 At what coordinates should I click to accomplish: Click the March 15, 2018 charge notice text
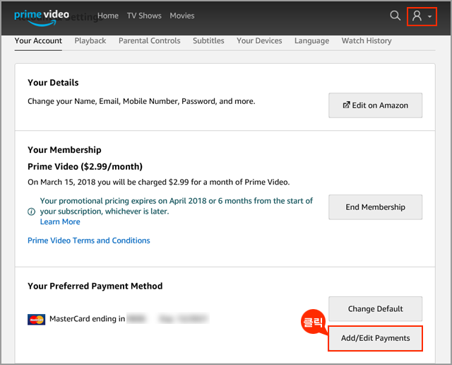pos(158,182)
